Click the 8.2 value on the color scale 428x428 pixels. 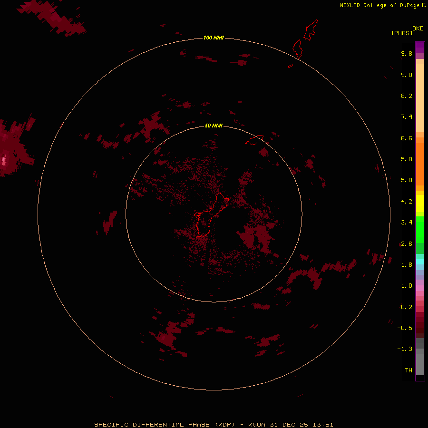click(x=407, y=96)
